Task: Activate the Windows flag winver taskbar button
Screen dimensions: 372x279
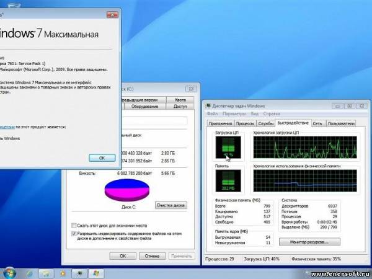Action: coord(96,273)
